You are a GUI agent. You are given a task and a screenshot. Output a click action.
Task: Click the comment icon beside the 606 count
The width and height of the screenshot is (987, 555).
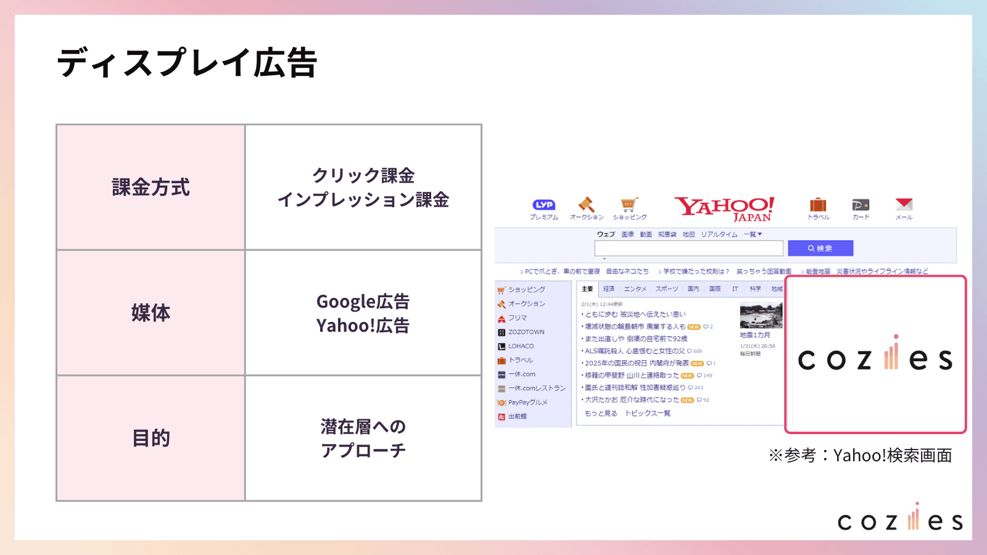click(x=690, y=351)
